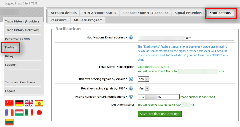The width and height of the screenshot is (240, 127).
Task: Click the Chinese flag language icon
Action: 9,103
